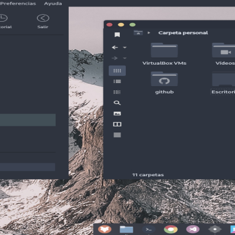Select the github folder

click(x=164, y=83)
